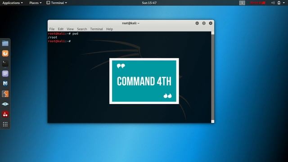Viewport: 288px width, 162px height.
Task: Open the terminal Help menu
Action: click(109, 29)
